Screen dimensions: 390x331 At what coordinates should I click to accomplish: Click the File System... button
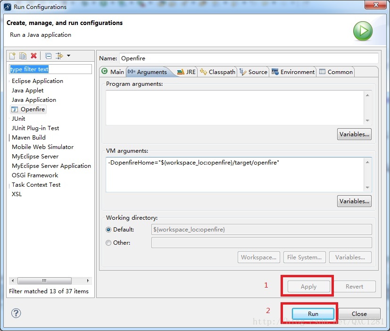[305, 257]
